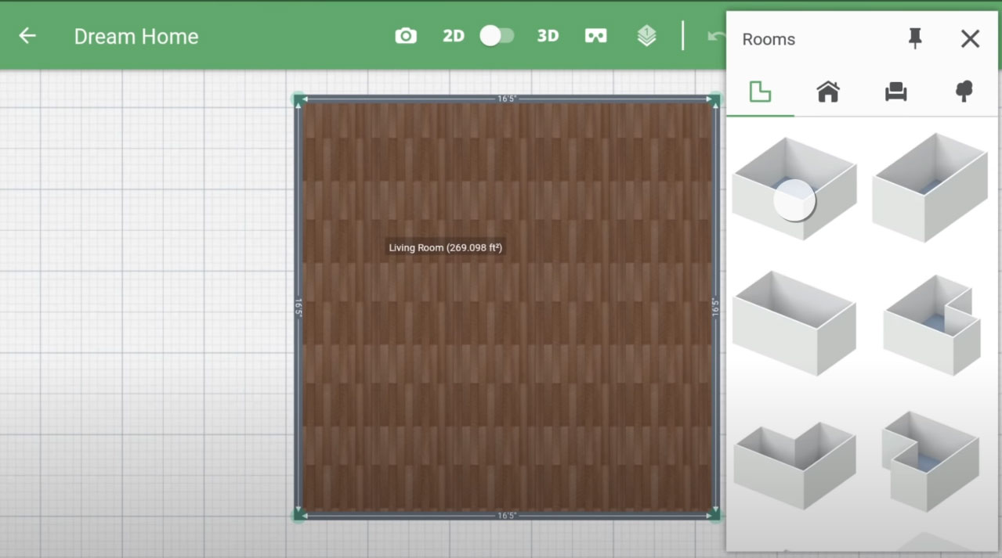The width and height of the screenshot is (1002, 558).
Task: Navigate back using the left arrow icon
Action: click(x=27, y=35)
